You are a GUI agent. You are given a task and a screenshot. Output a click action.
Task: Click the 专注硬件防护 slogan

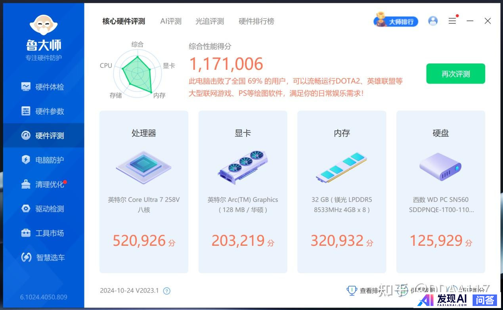44,58
